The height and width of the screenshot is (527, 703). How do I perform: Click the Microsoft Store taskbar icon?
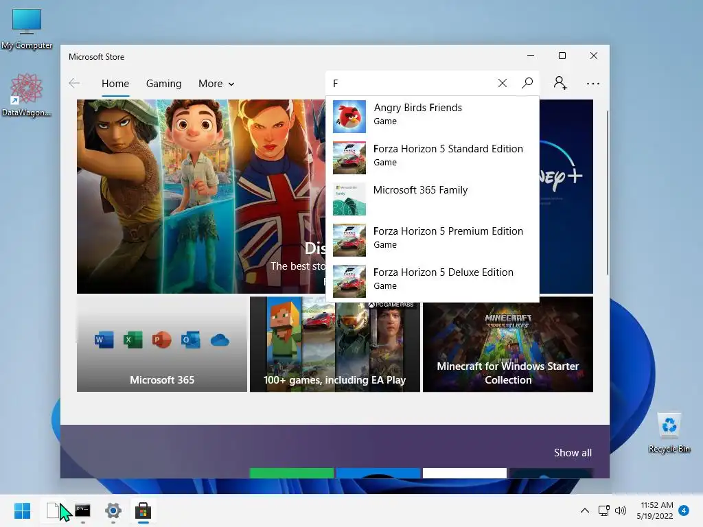pyautogui.click(x=143, y=511)
